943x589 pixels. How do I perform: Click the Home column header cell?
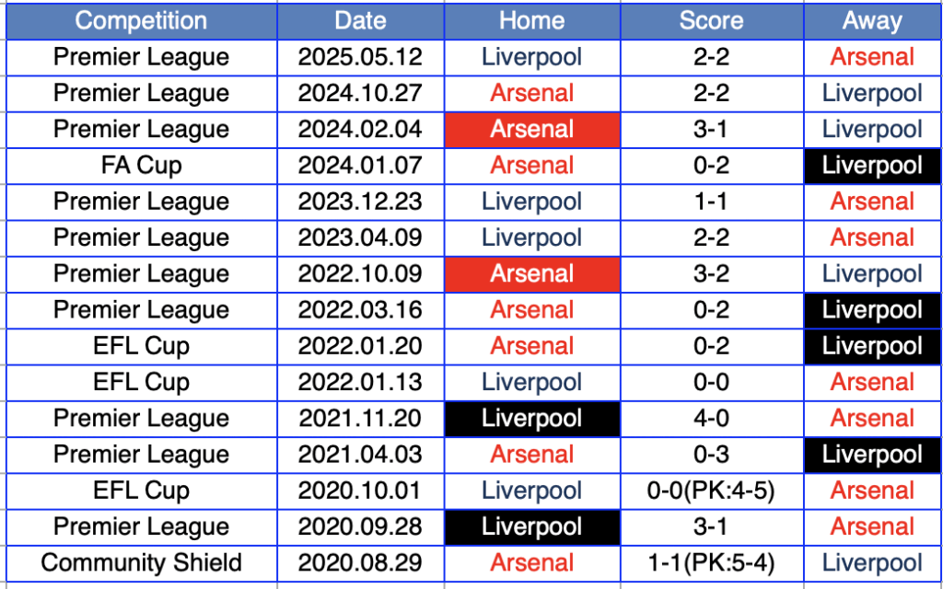click(532, 21)
